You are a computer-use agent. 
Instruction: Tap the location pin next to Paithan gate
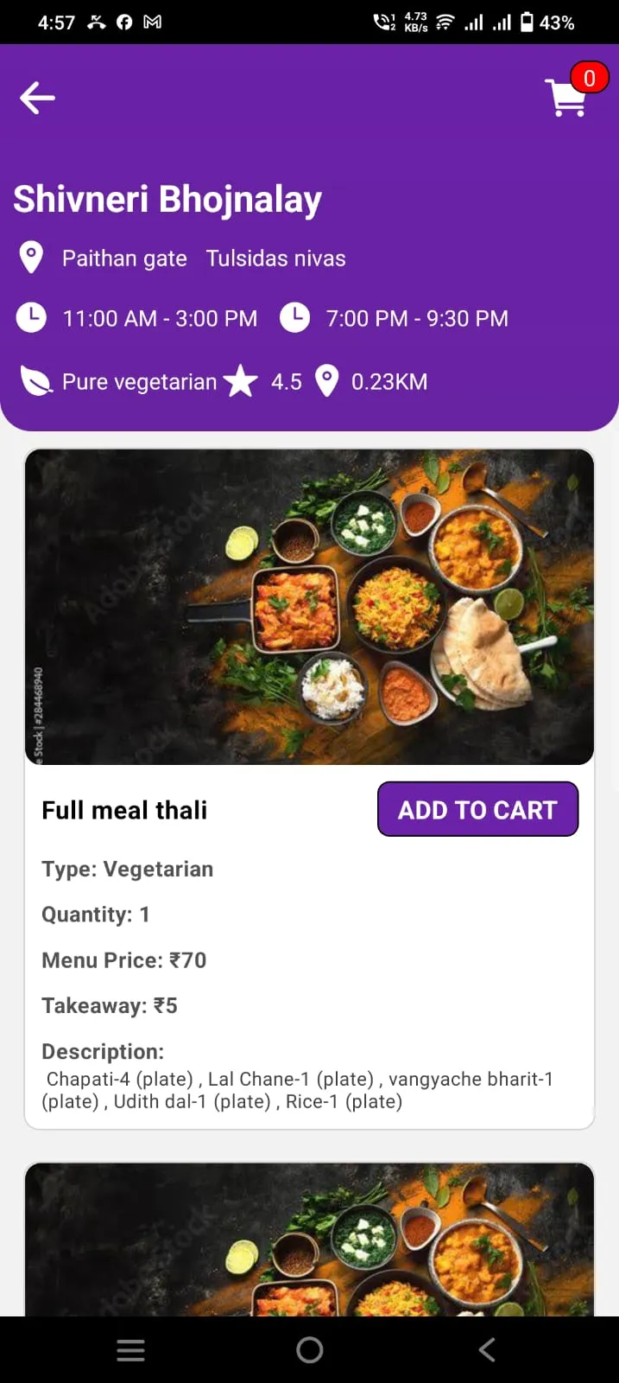pyautogui.click(x=31, y=257)
